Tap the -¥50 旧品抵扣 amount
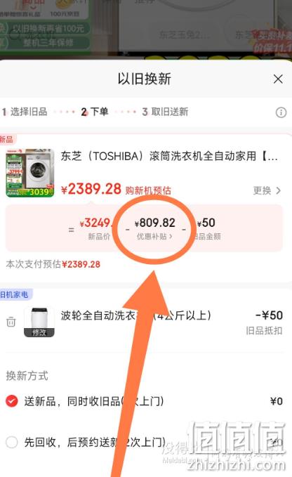Viewport: 292px width, 477px height. point(270,315)
